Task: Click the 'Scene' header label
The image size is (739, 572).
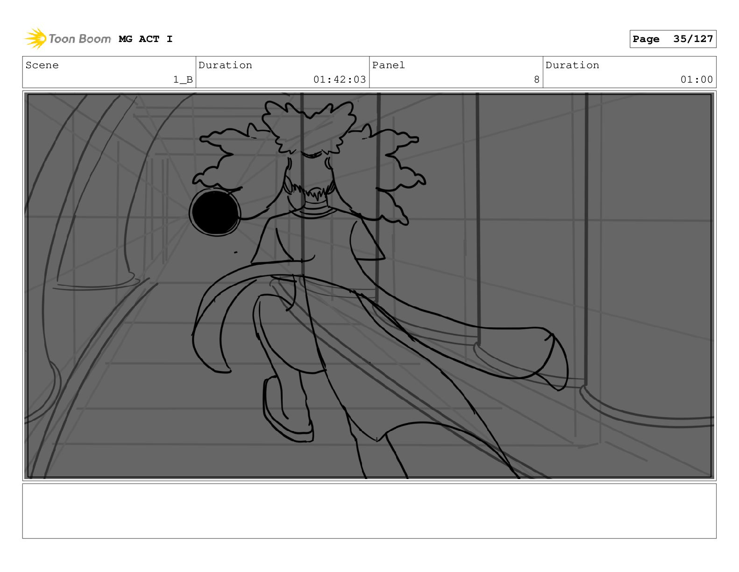Action: pos(42,65)
